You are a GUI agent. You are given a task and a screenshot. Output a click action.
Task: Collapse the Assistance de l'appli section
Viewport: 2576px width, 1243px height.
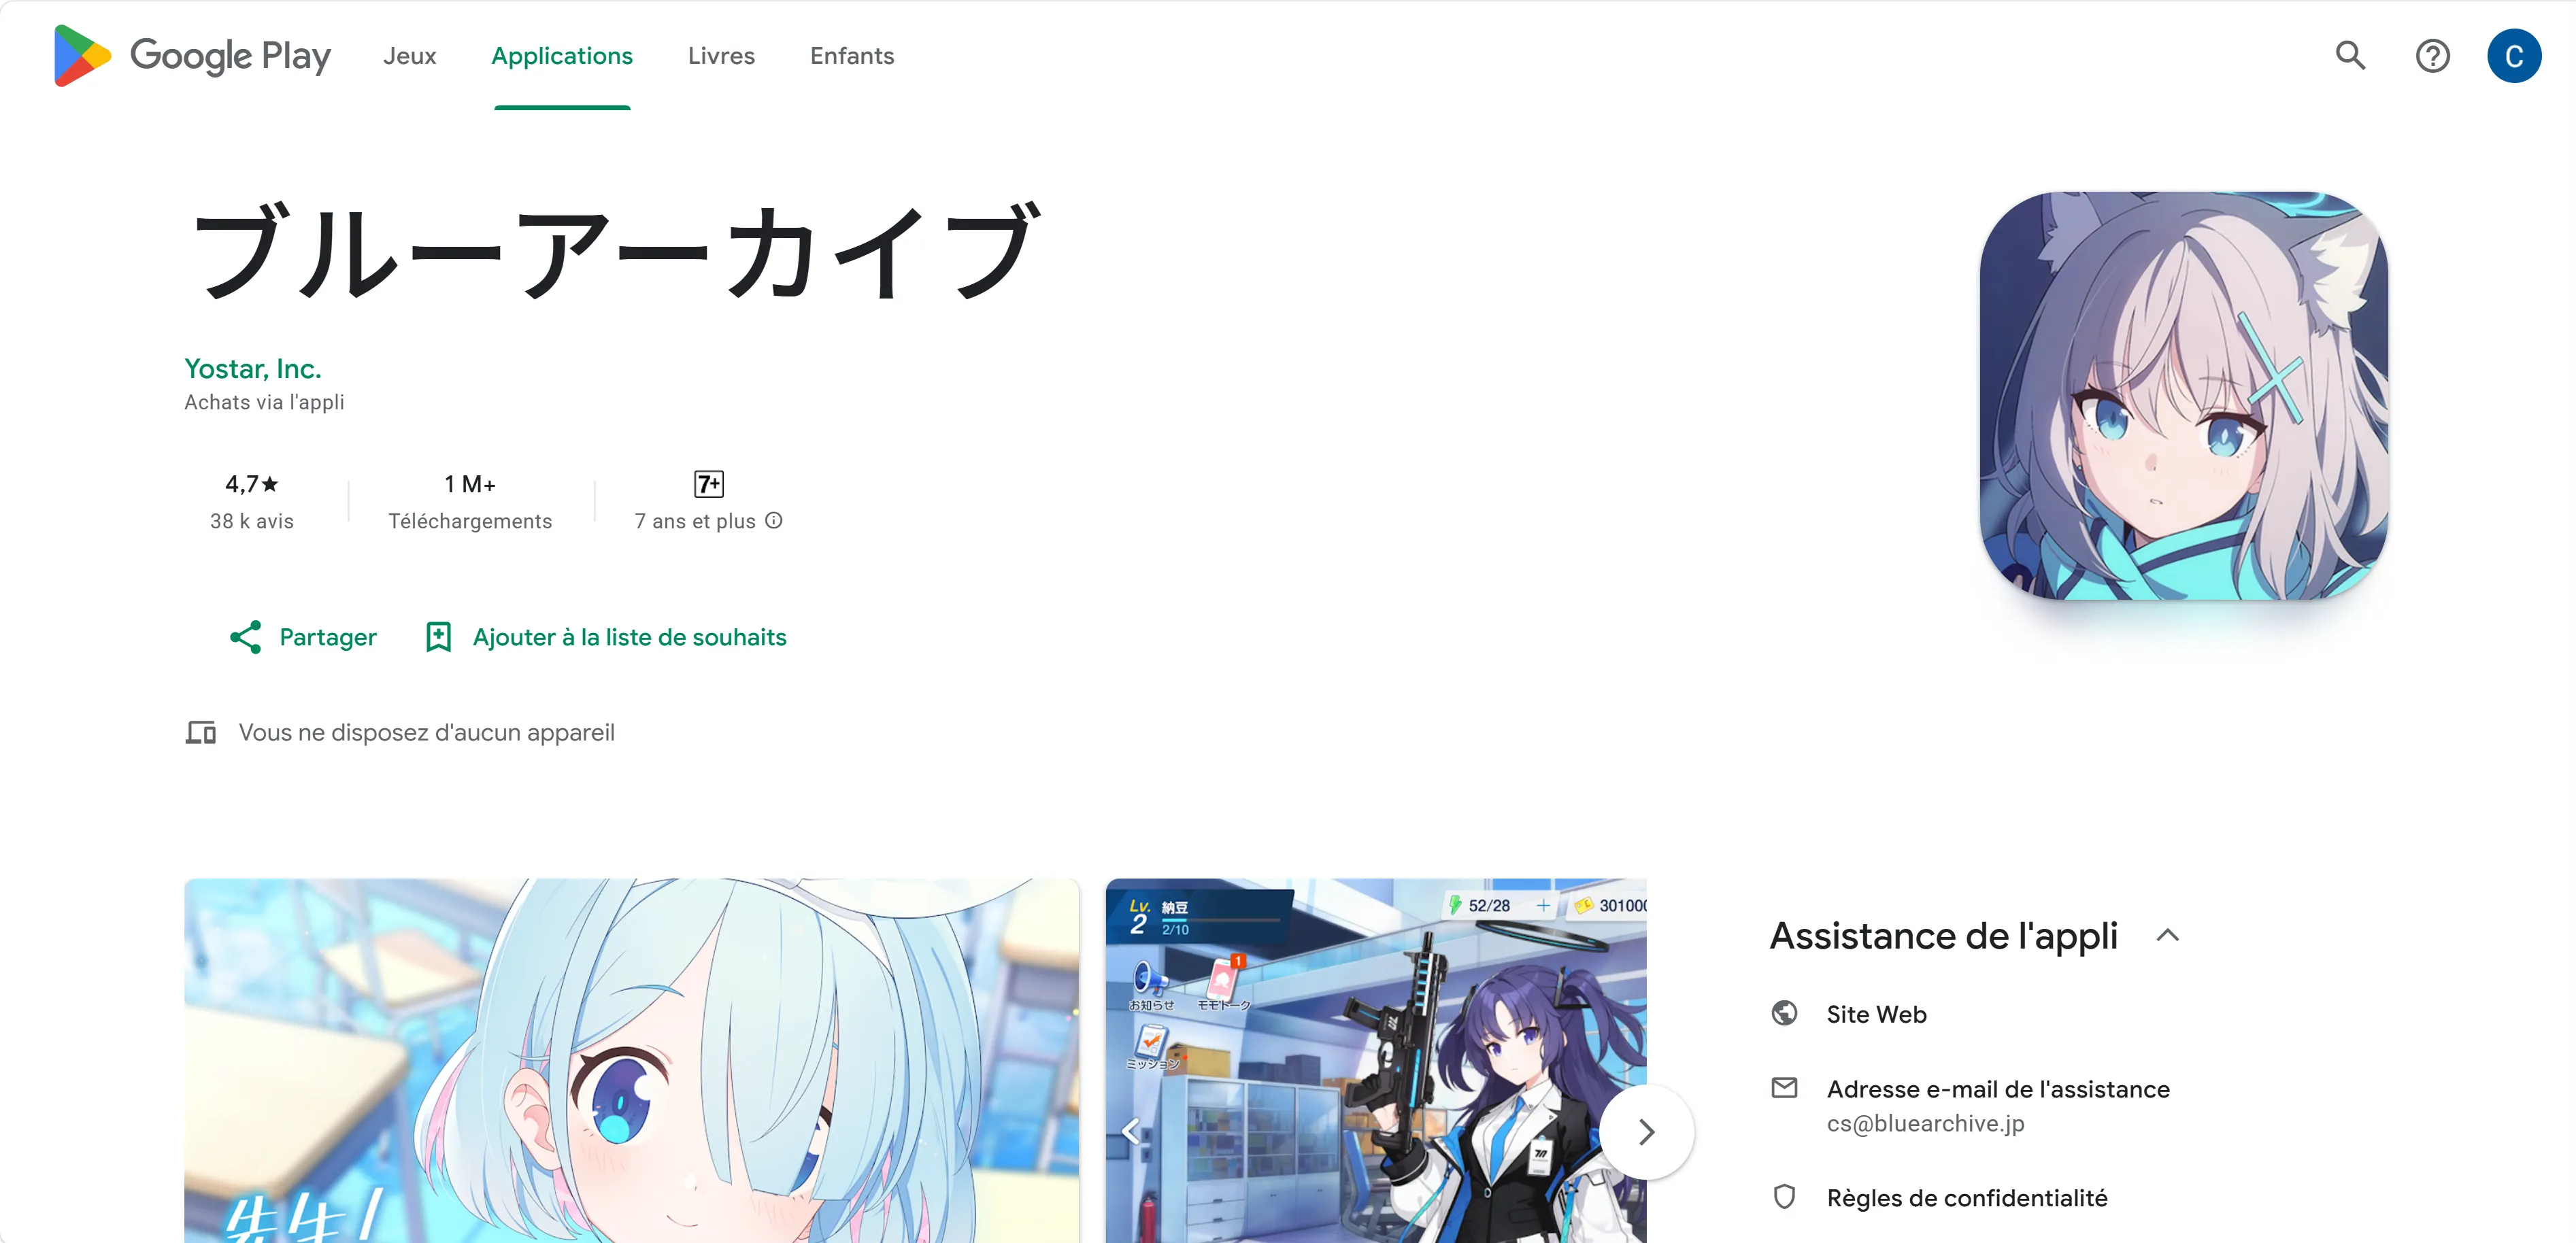(2168, 936)
